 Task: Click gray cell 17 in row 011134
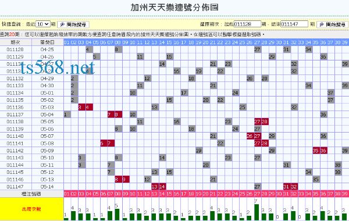click(184, 93)
